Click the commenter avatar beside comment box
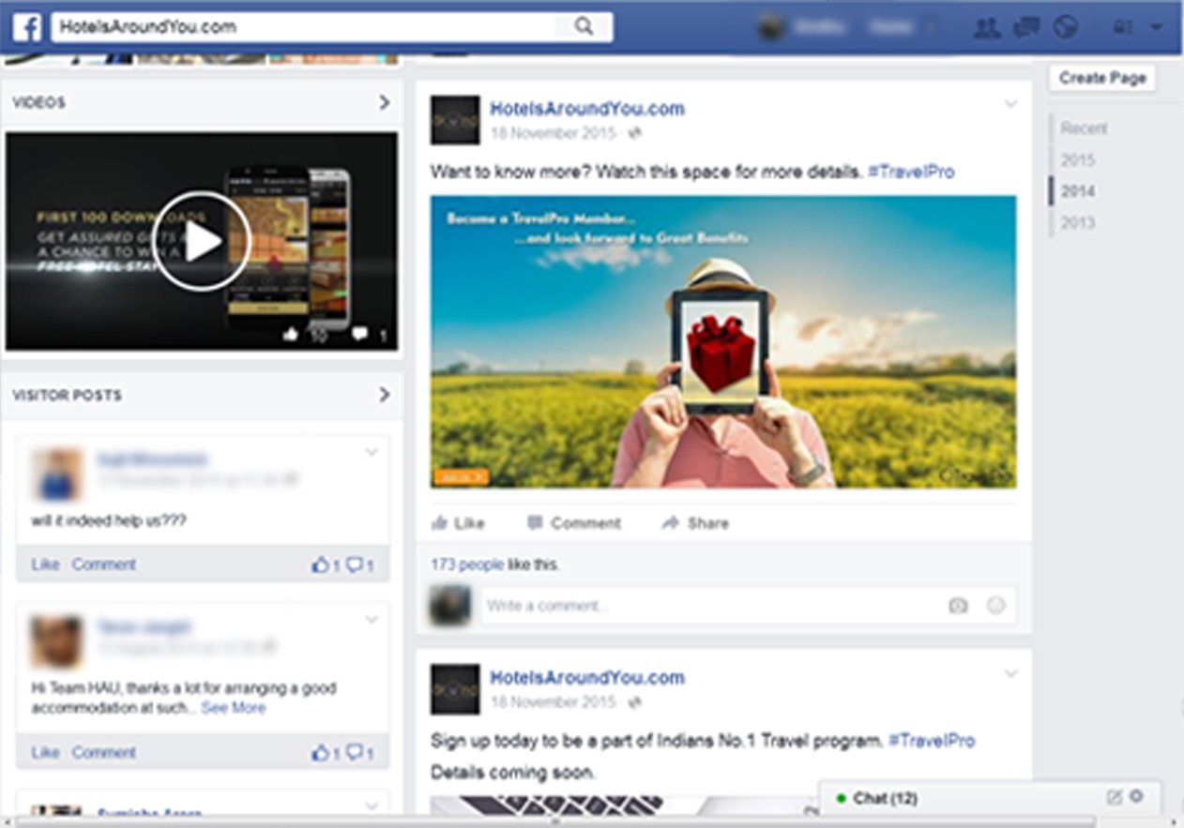Image resolution: width=1184 pixels, height=828 pixels. click(x=449, y=606)
